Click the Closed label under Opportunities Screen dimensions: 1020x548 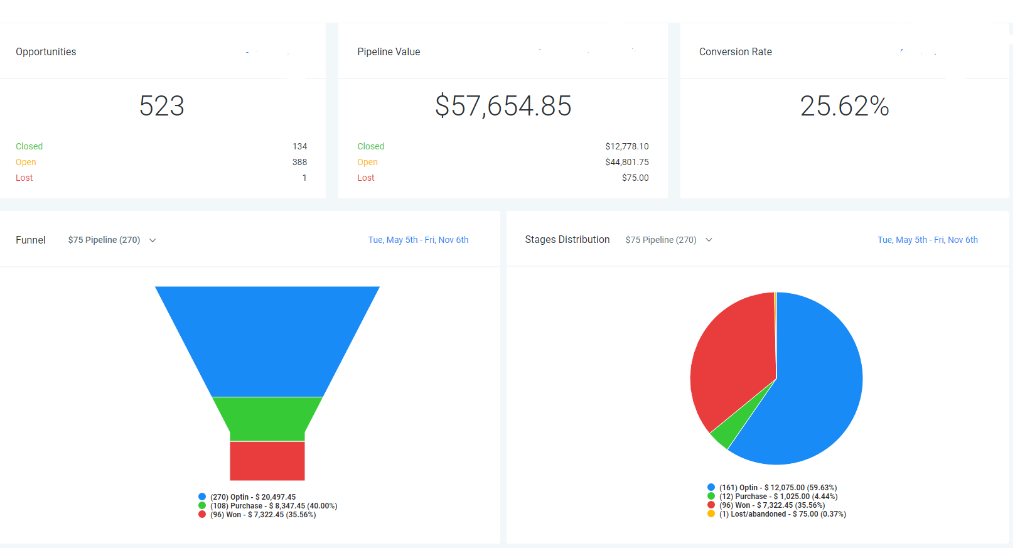click(x=29, y=146)
